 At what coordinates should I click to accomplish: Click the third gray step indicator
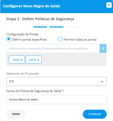pos(73,27)
